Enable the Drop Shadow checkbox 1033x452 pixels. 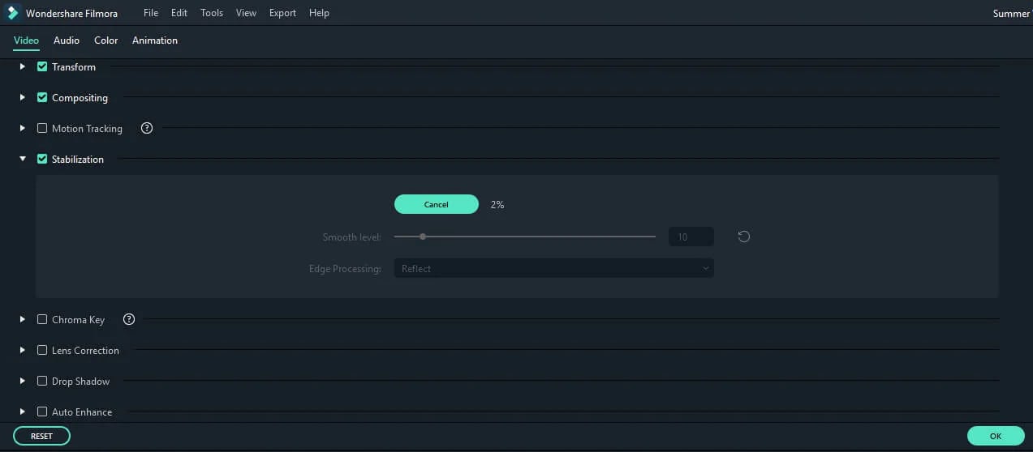click(x=42, y=381)
